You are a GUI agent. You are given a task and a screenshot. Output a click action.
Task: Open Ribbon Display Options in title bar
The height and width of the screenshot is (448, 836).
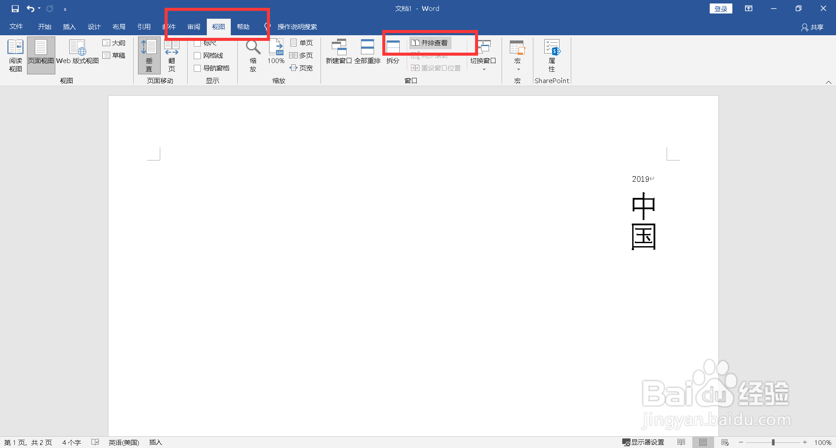pos(748,9)
